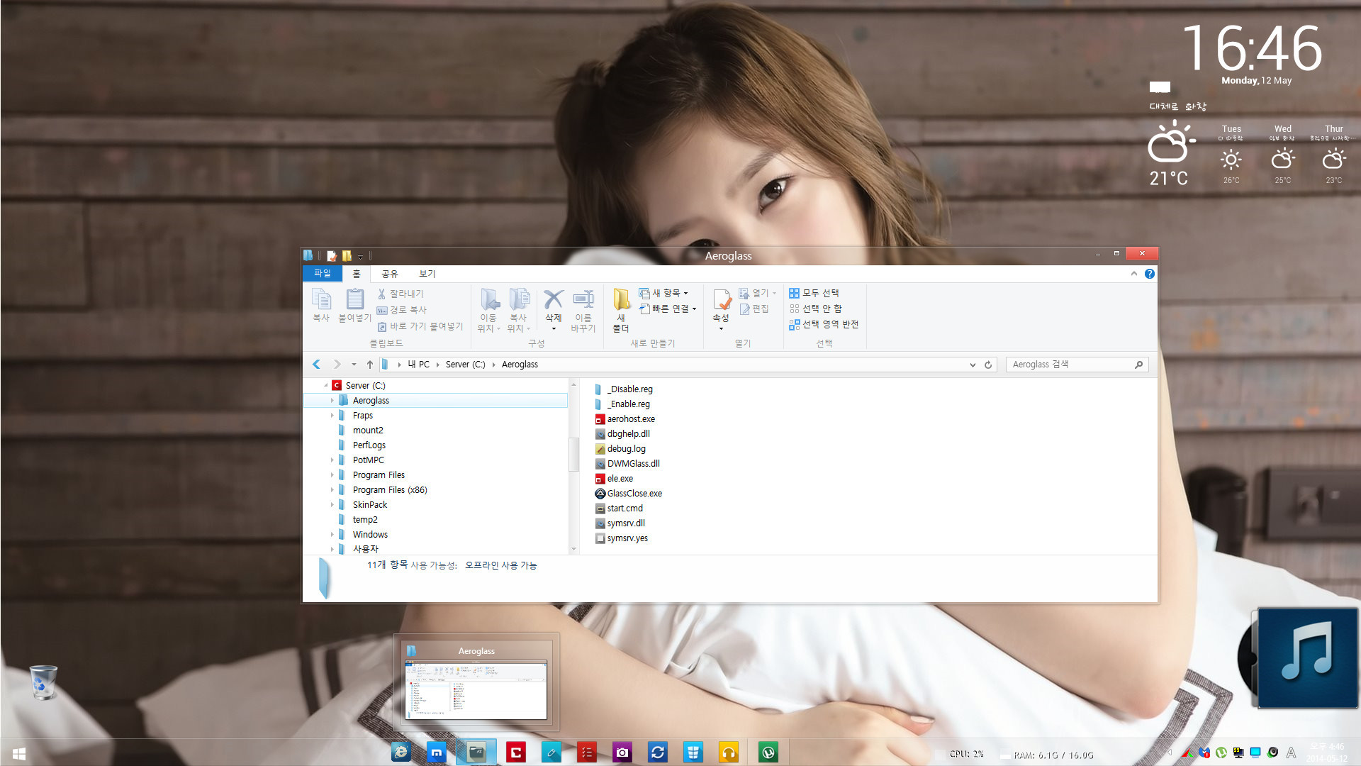Screen dimensions: 1361x766
Task: Collapse the Server (C:) drive node
Action: click(x=326, y=386)
